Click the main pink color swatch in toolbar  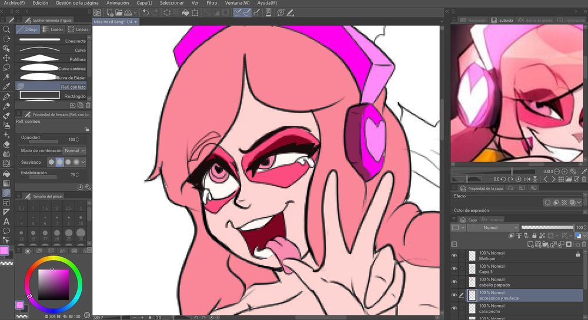pyautogui.click(x=4, y=251)
